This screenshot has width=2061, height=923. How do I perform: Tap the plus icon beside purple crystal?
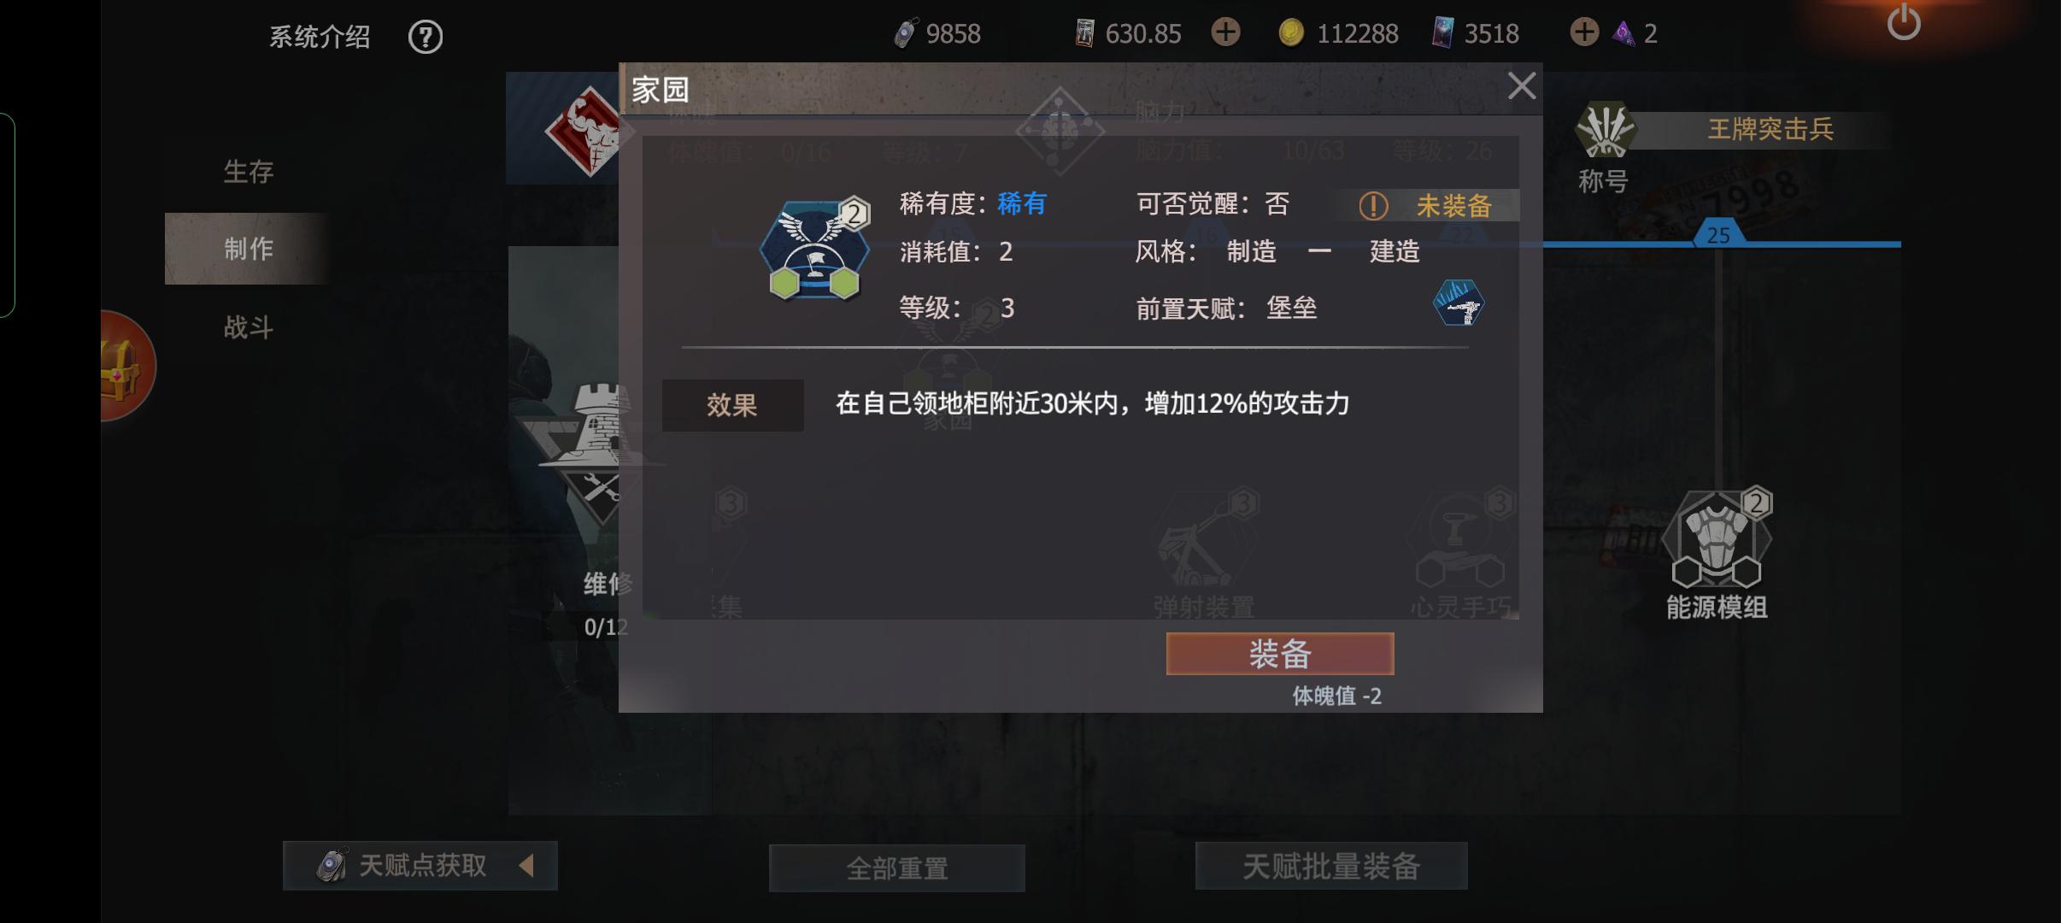coord(1584,32)
